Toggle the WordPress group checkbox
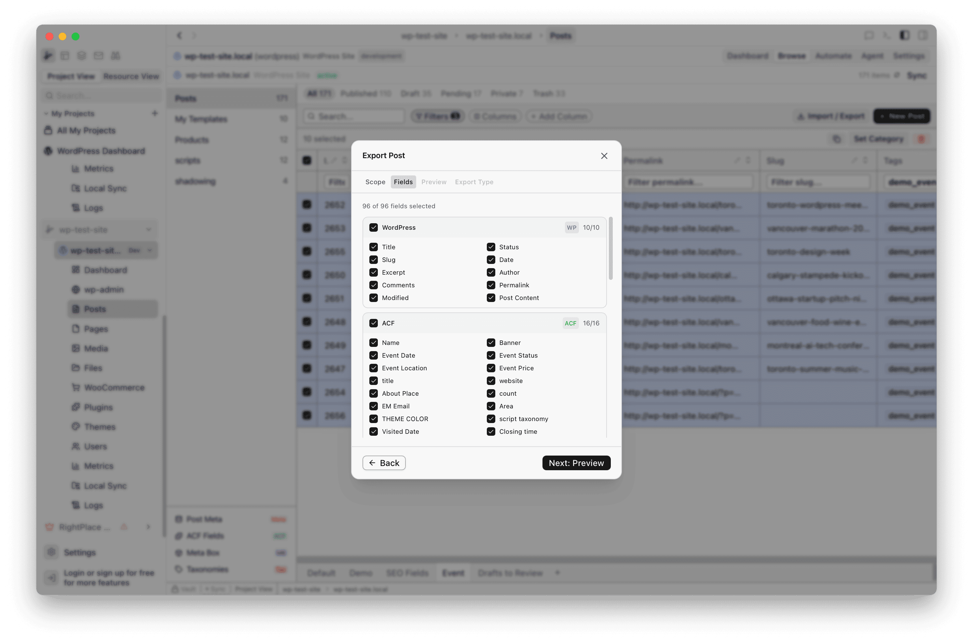The height and width of the screenshot is (643, 973). point(373,227)
